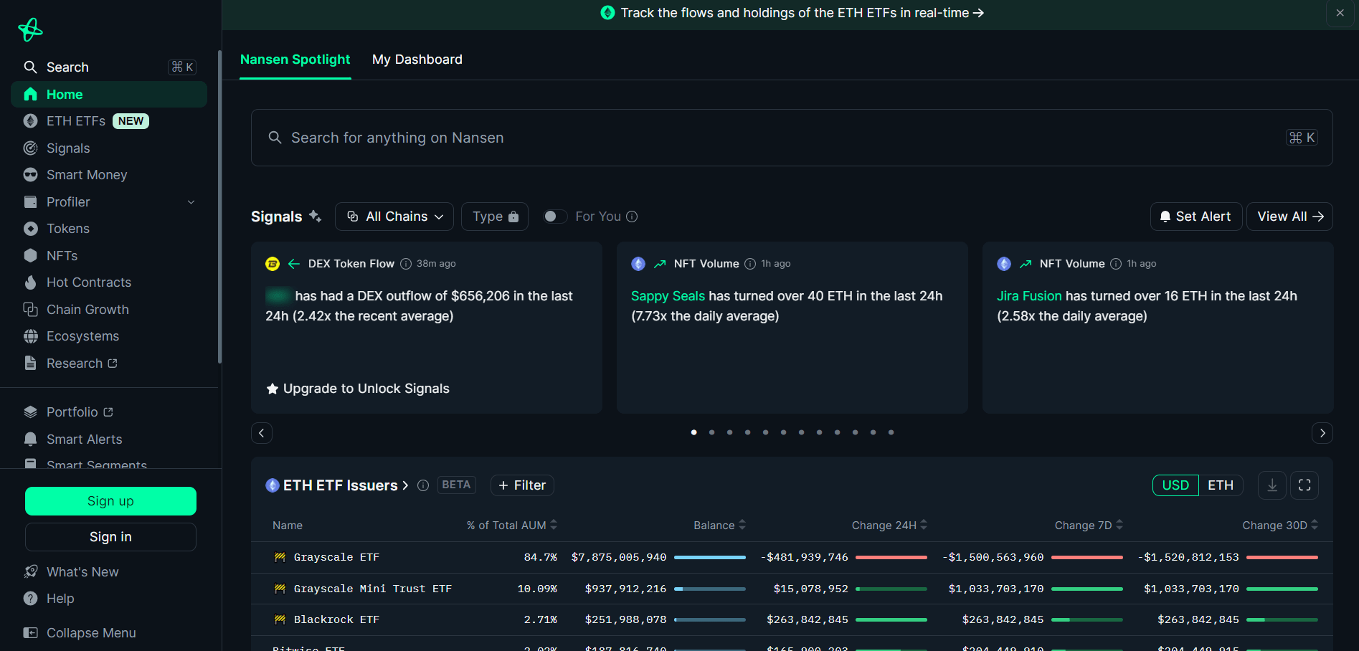Click the BETA badge
This screenshot has width=1359, height=651.
pos(456,485)
